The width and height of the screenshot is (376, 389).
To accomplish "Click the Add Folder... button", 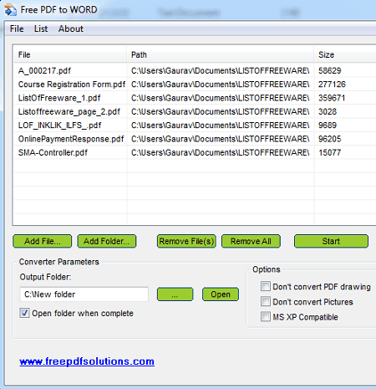I will (x=107, y=241).
